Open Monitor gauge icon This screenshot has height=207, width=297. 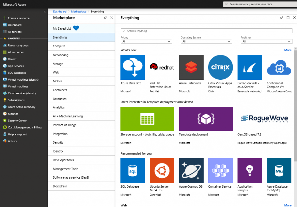pyautogui.click(x=5, y=114)
